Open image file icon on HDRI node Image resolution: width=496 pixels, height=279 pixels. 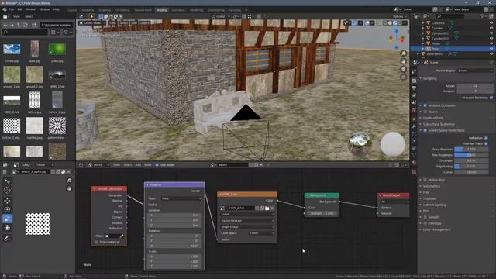point(267,208)
